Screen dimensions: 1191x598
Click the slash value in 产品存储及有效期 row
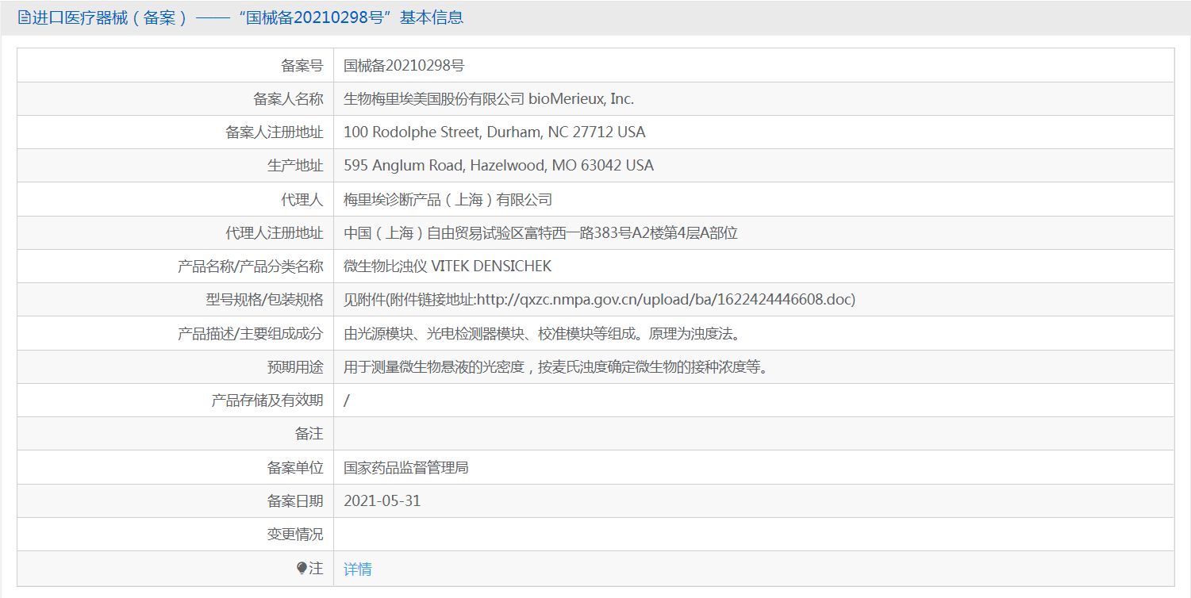point(347,401)
